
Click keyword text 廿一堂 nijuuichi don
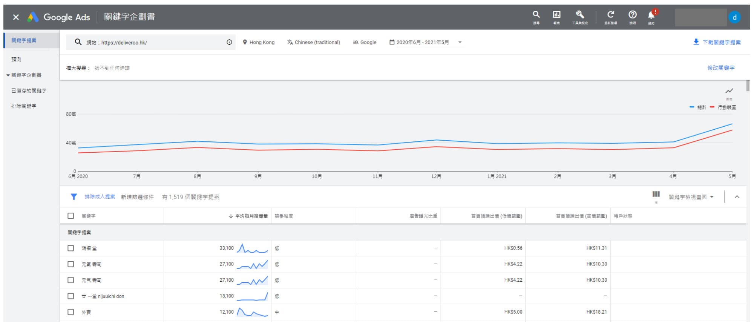click(103, 296)
